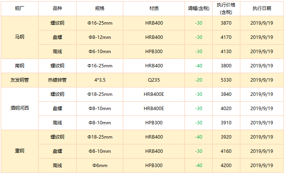Image resolution: width=285 pixels, height=174 pixels.
Task: Click Φ18-25mm in the 3840 price row
Action: (100, 94)
